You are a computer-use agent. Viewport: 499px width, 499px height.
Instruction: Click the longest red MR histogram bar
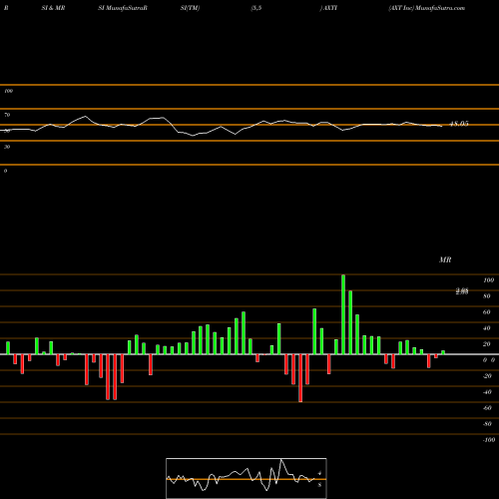click(300, 378)
